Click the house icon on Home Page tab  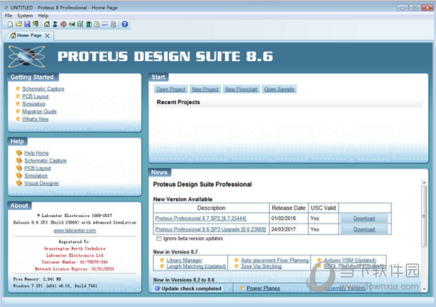[13, 35]
